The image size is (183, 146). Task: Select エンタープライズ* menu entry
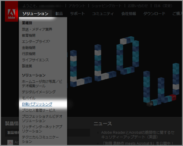tap(36, 42)
